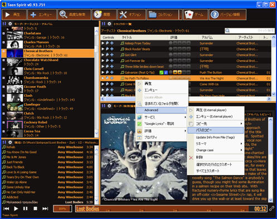Open artist pane gear settings icon
Viewport: 277px width, 219px height.
click(10, 24)
